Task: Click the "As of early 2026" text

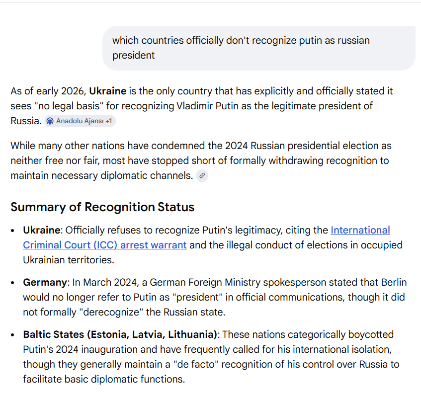Action: tap(47, 91)
